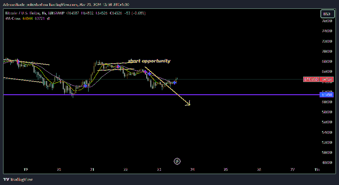Click the MA Cross value 64044

click(28, 19)
